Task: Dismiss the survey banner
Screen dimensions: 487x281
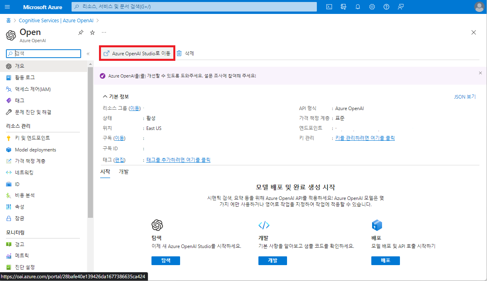Action: click(x=480, y=73)
